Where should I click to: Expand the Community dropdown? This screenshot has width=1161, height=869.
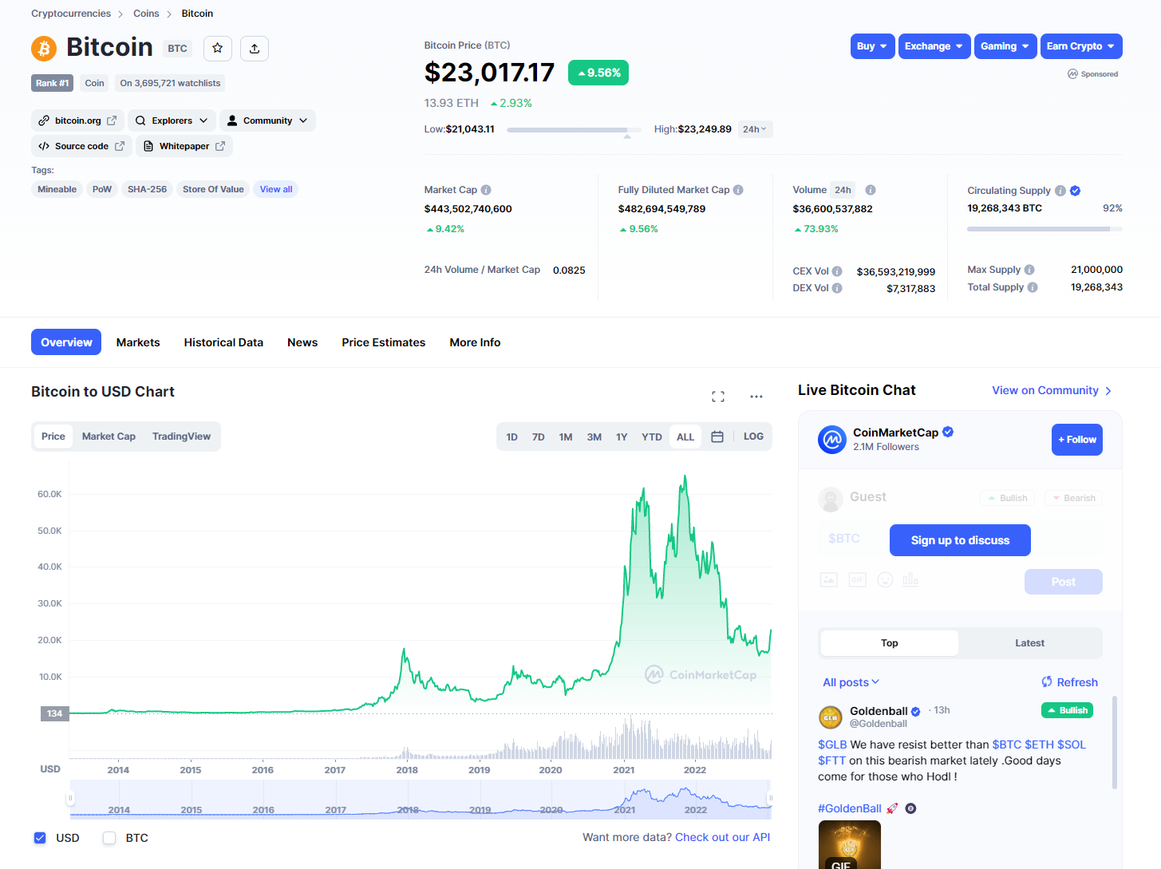point(267,120)
